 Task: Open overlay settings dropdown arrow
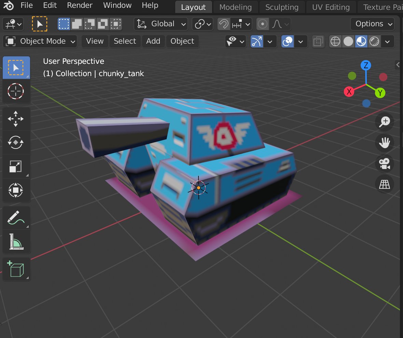[301, 41]
